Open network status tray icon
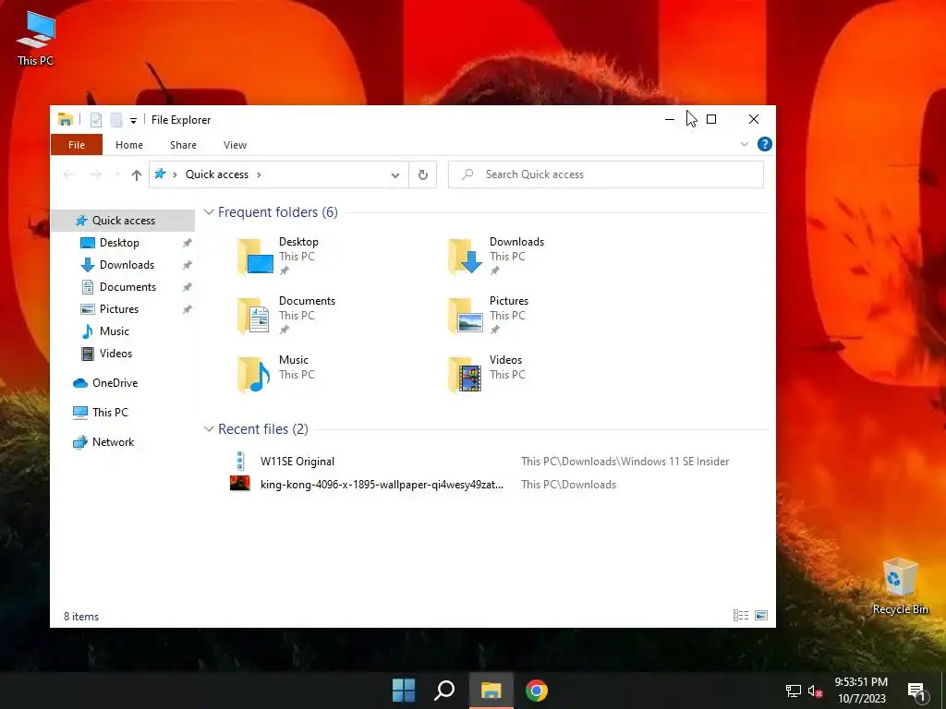Image resolution: width=946 pixels, height=709 pixels. [793, 691]
